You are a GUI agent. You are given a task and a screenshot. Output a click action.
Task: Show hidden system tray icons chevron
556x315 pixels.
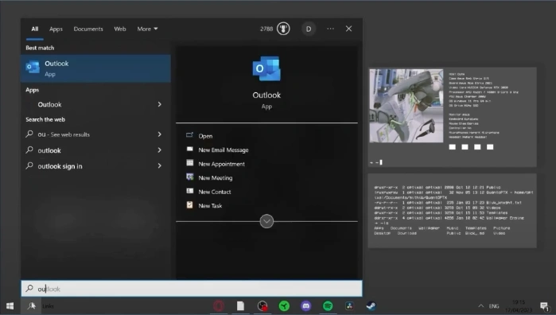click(x=480, y=305)
